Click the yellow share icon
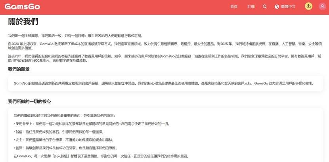The image size is (329, 162). click(x=308, y=6)
